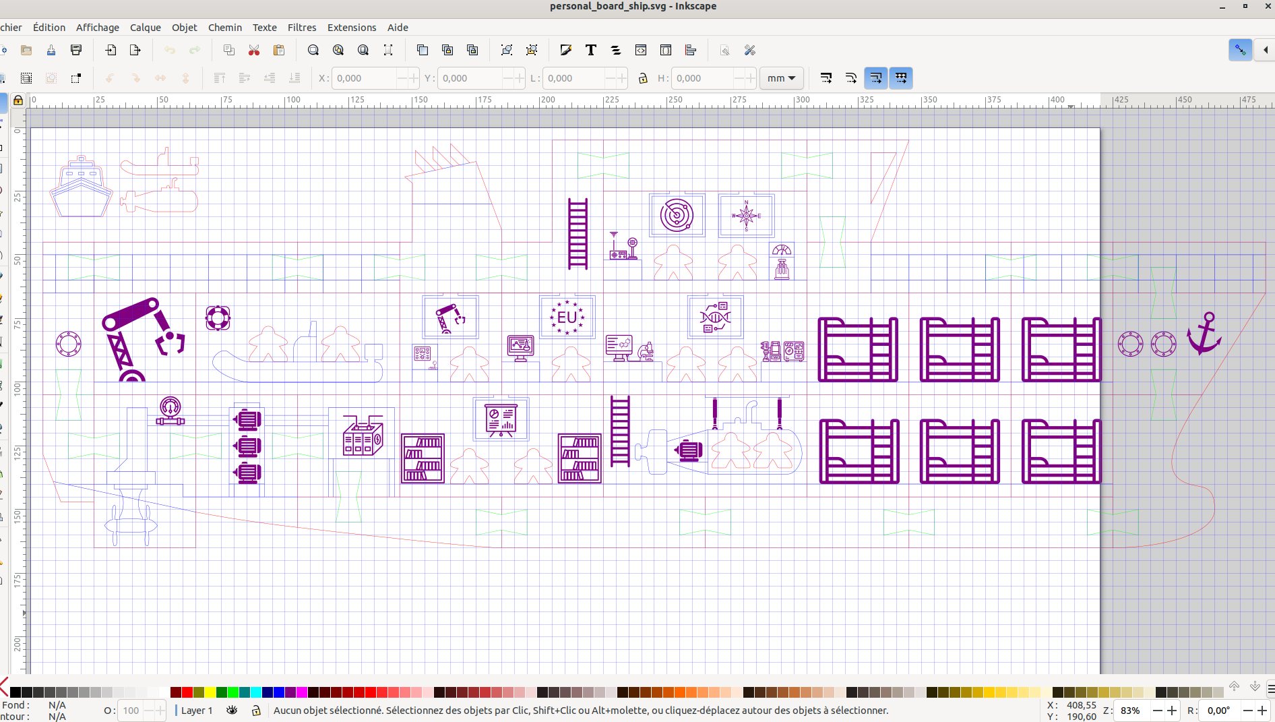
Task: Open the Édition menu
Action: 49,27
